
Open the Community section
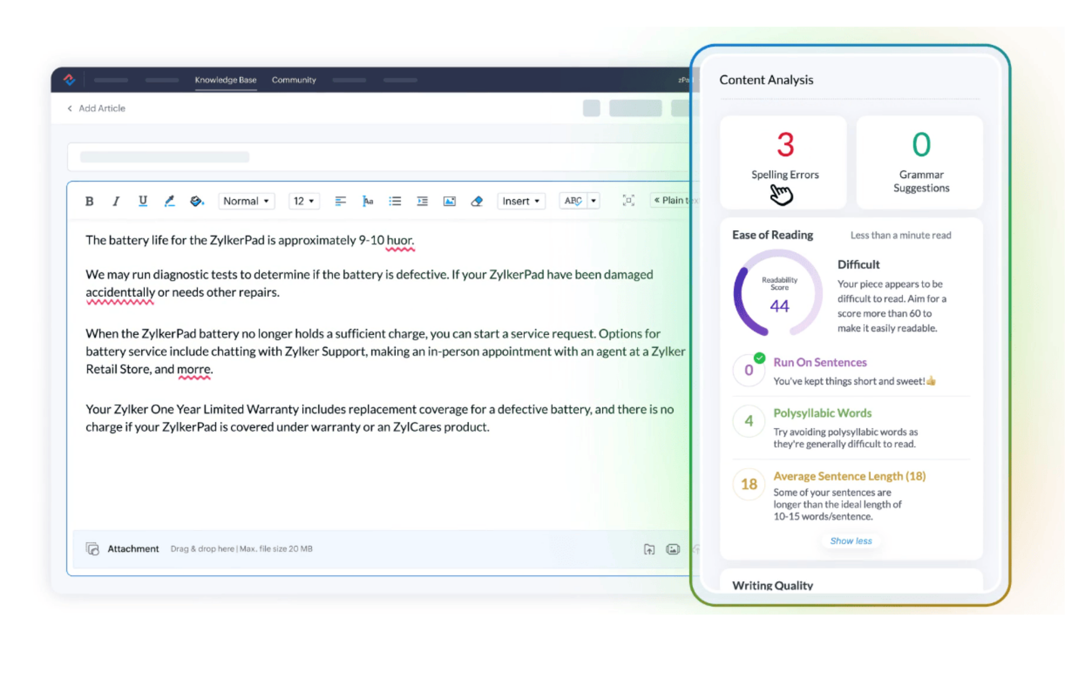coord(294,80)
